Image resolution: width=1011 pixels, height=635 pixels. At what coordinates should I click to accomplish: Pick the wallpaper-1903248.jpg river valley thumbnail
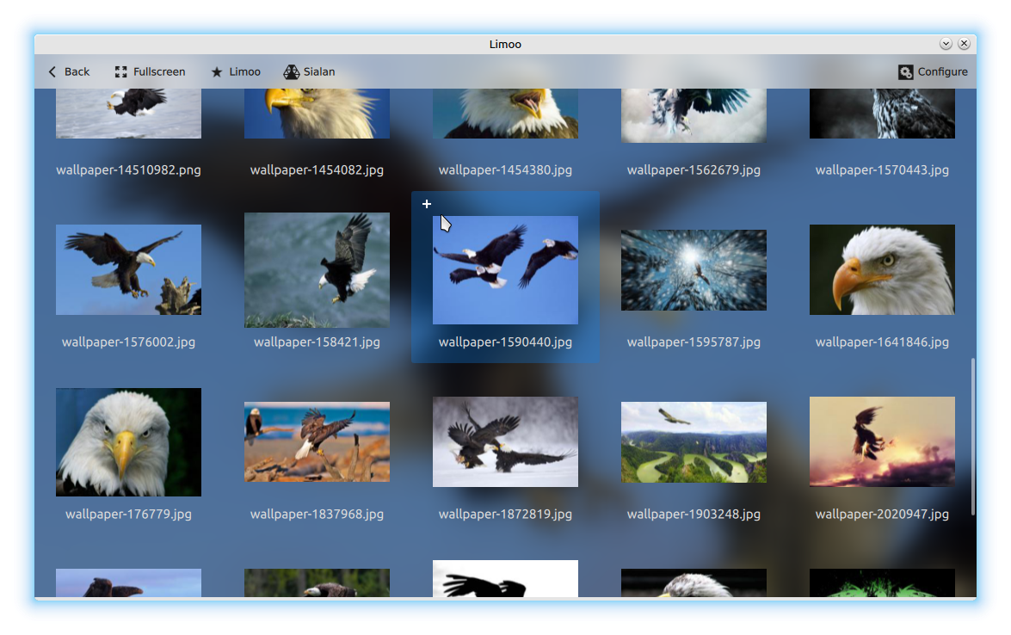coord(694,441)
